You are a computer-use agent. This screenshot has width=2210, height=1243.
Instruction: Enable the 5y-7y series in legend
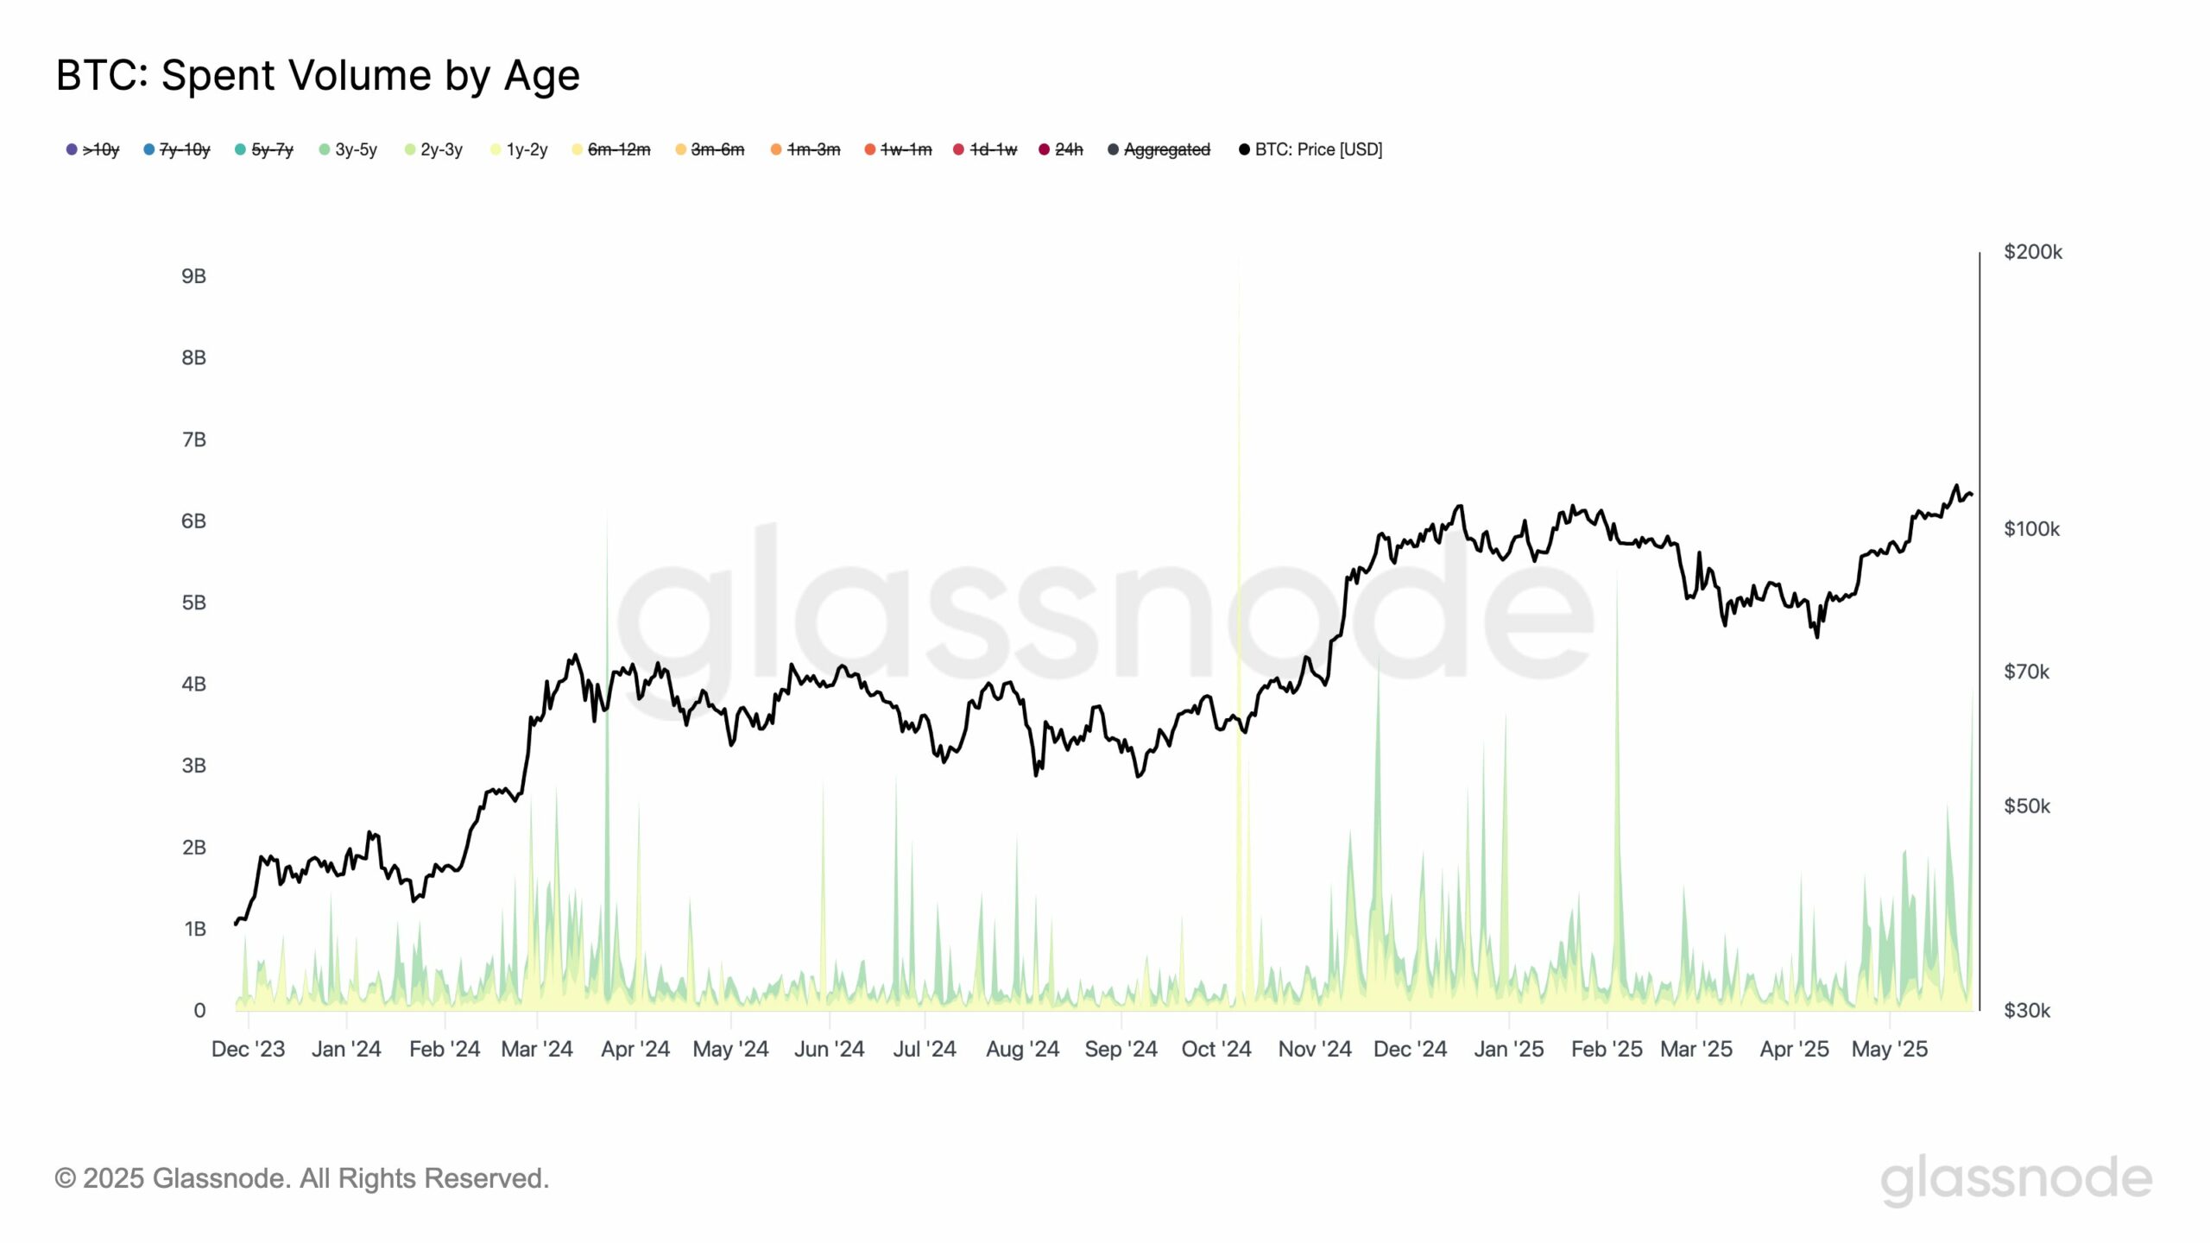[x=264, y=149]
